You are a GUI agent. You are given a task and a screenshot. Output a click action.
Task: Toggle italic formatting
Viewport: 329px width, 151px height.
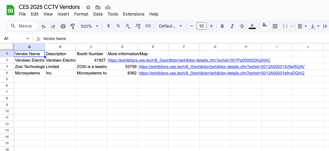pos(232,26)
